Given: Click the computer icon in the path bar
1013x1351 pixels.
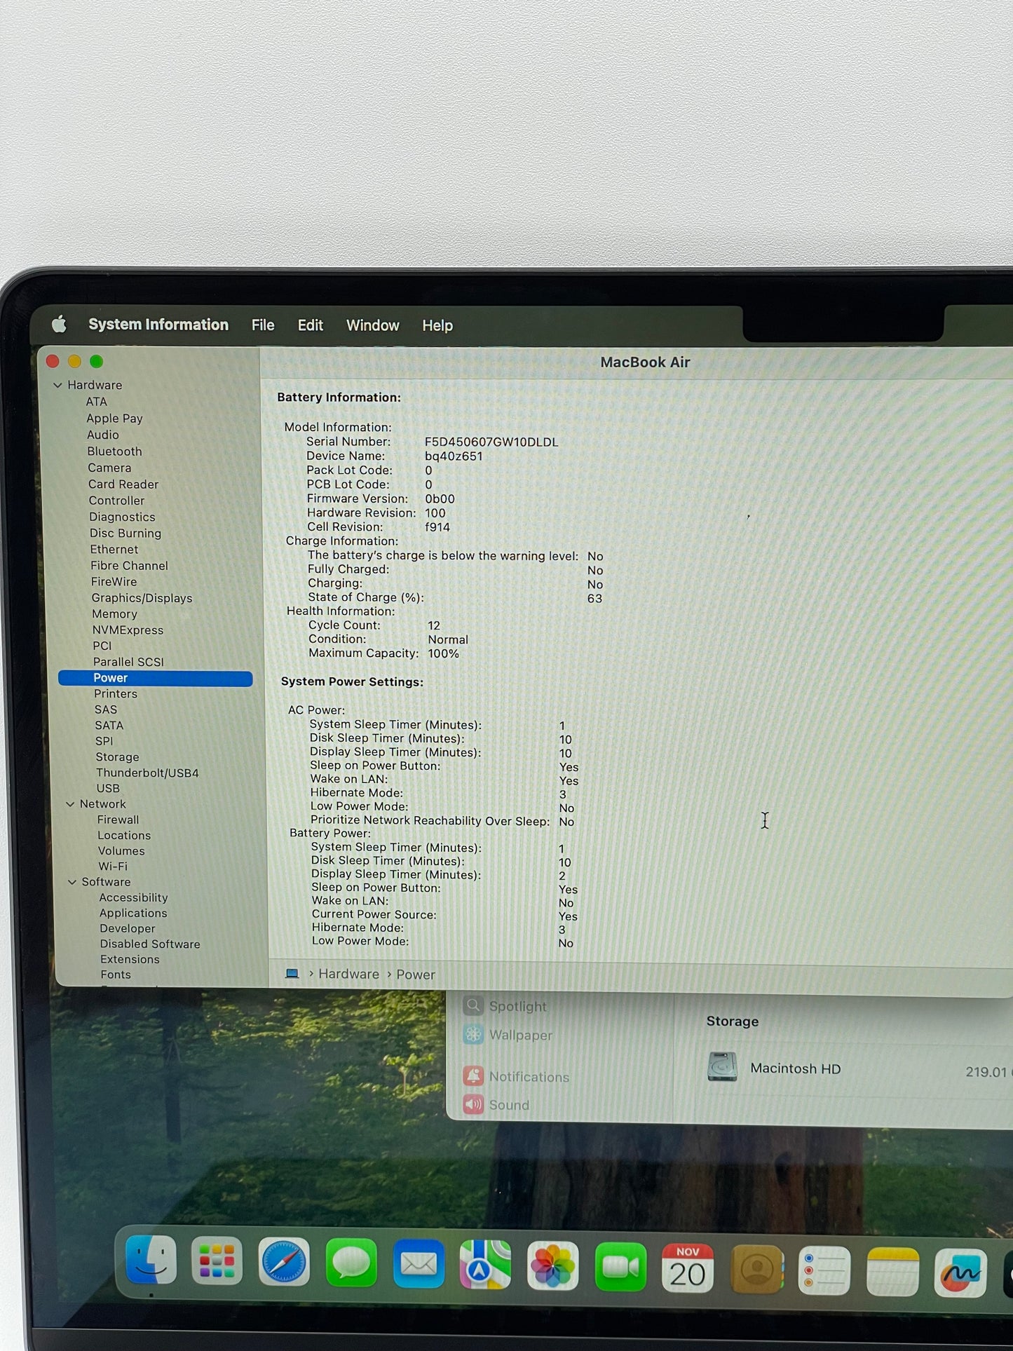Looking at the screenshot, I should pyautogui.click(x=292, y=973).
